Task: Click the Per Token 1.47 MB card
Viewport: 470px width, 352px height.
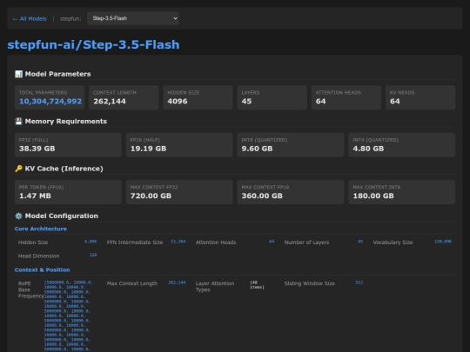Action: [68, 192]
